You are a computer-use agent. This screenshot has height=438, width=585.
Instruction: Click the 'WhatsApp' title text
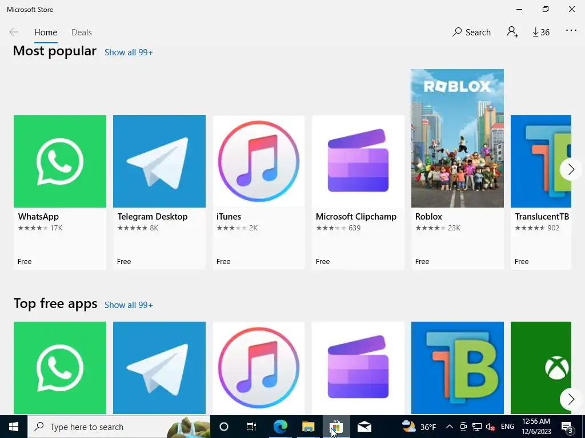click(38, 217)
